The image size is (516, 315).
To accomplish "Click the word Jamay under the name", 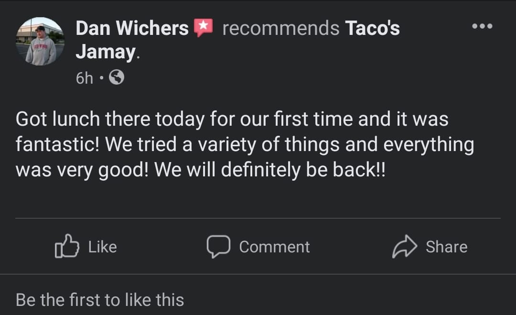I will pos(106,52).
